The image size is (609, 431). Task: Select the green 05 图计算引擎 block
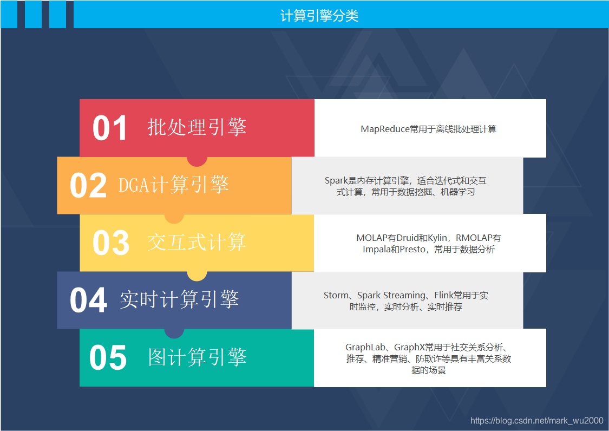[197, 357]
